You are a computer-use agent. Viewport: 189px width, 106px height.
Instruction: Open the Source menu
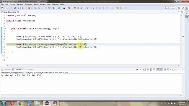tap(13, 4)
